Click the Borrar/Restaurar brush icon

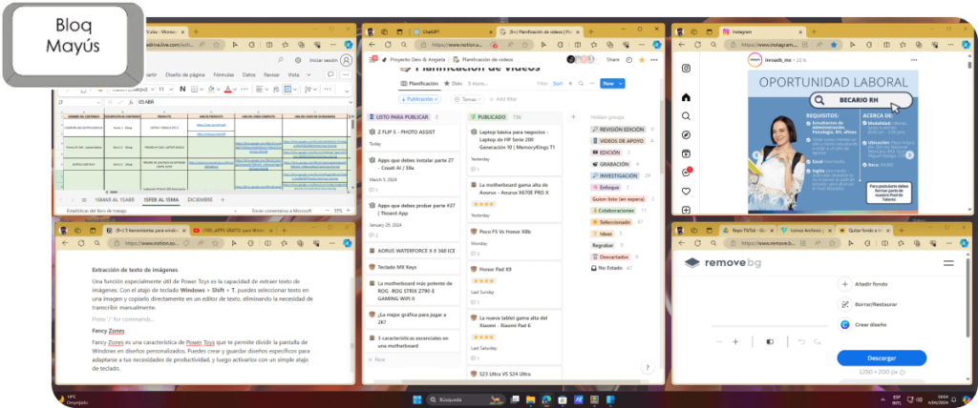point(844,305)
